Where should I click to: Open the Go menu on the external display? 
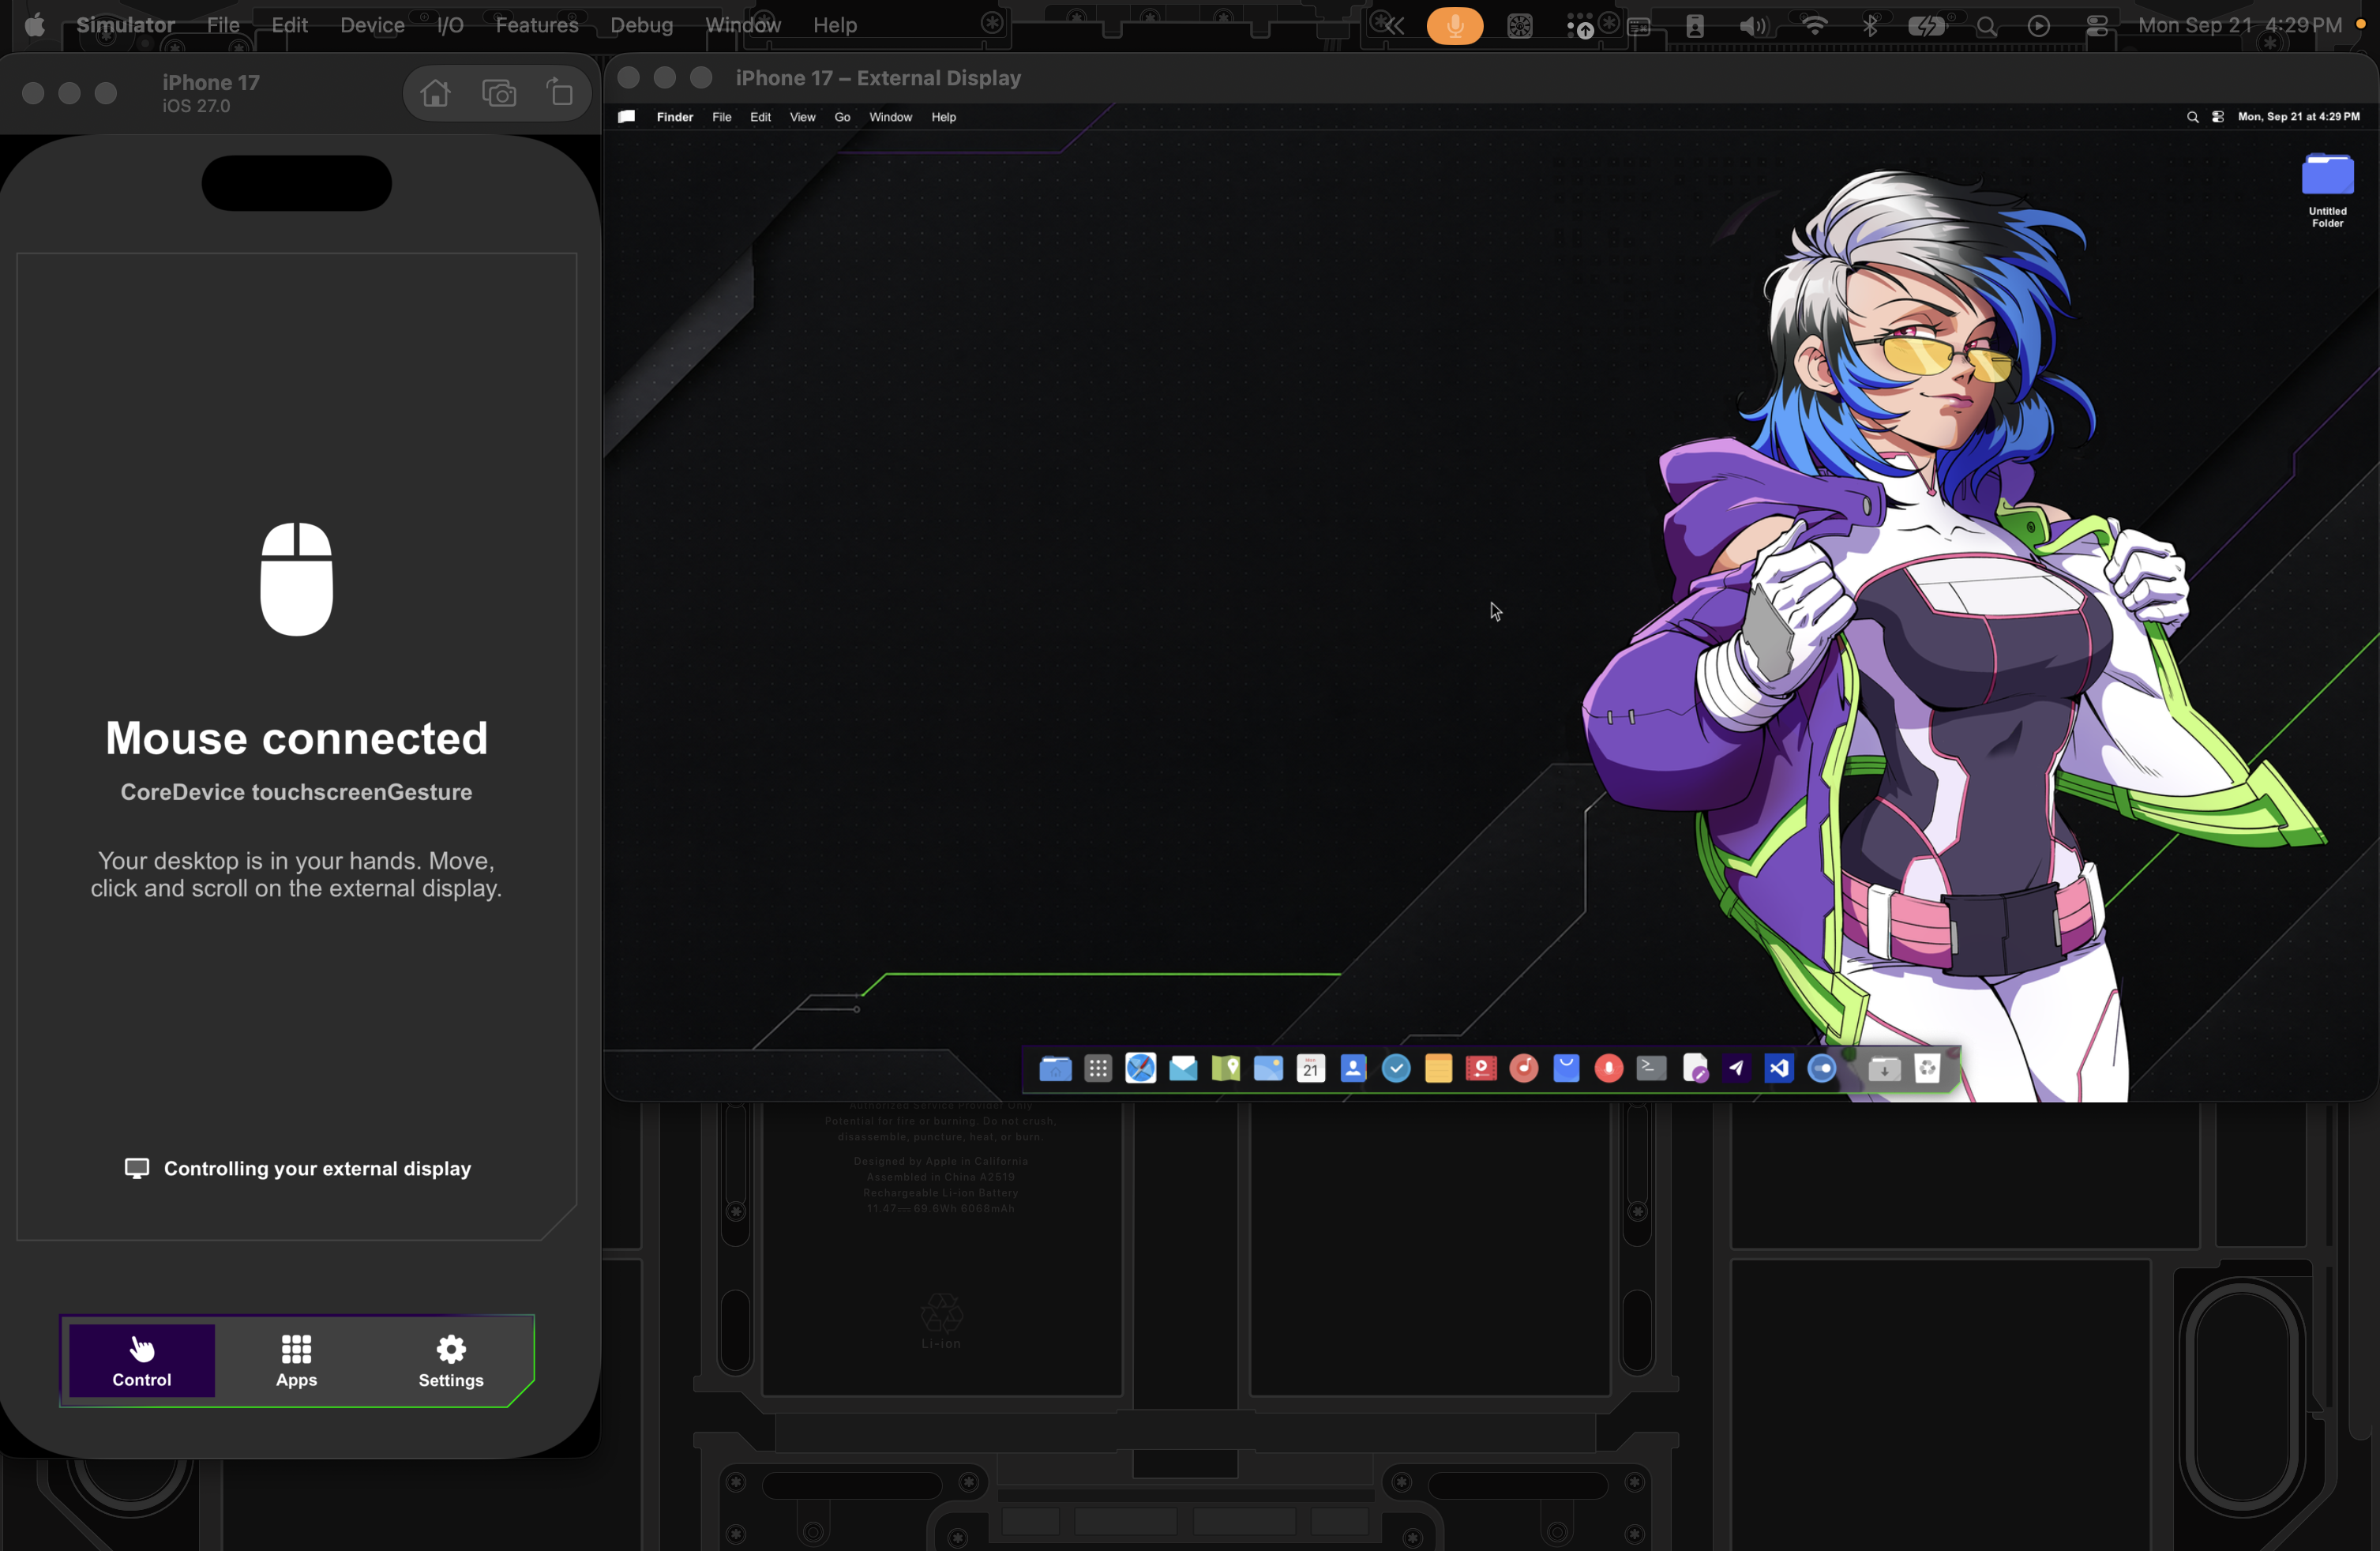[842, 117]
